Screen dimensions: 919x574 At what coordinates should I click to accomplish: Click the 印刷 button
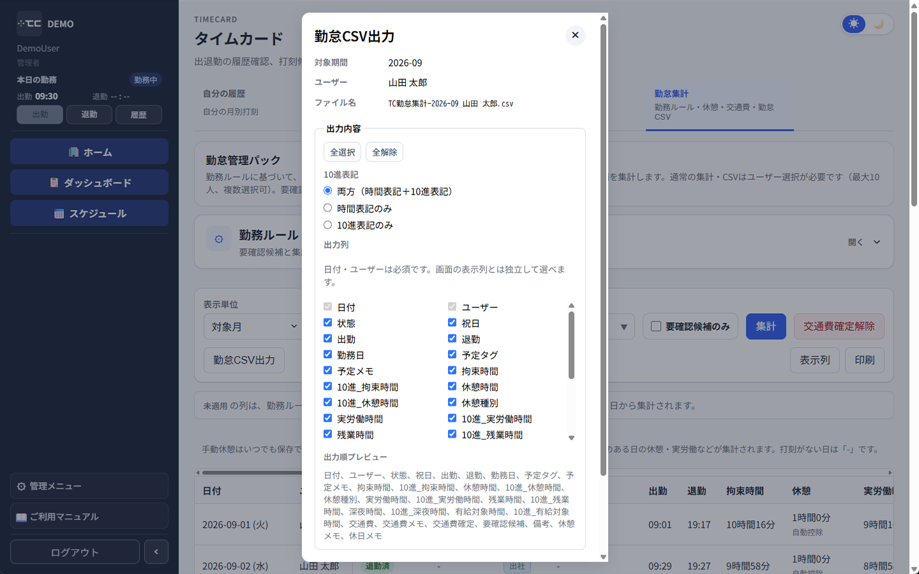pyautogui.click(x=865, y=360)
